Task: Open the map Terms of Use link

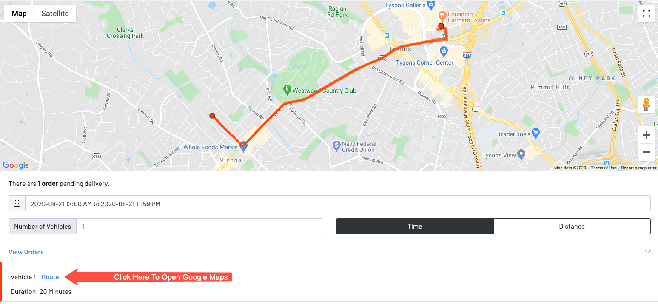Action: click(603, 168)
